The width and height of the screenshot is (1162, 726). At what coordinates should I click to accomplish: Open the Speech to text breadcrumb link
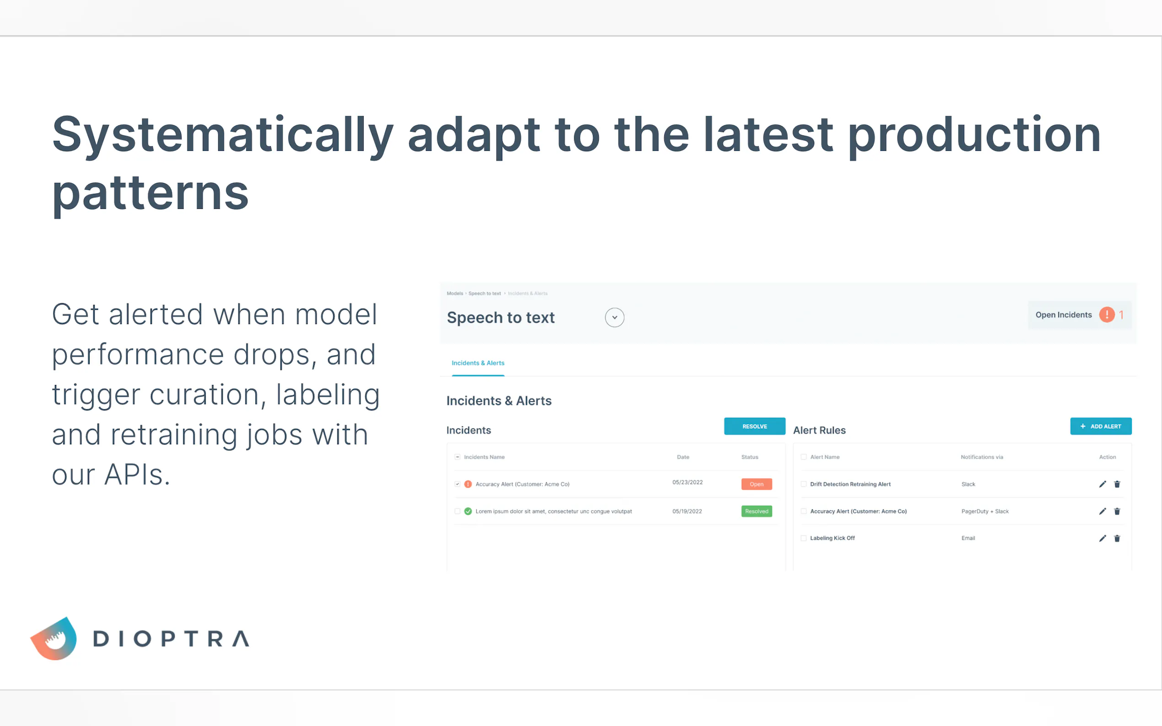click(484, 294)
